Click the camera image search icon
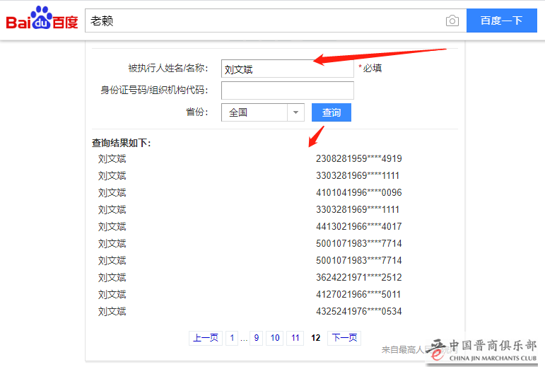 pyautogui.click(x=452, y=21)
